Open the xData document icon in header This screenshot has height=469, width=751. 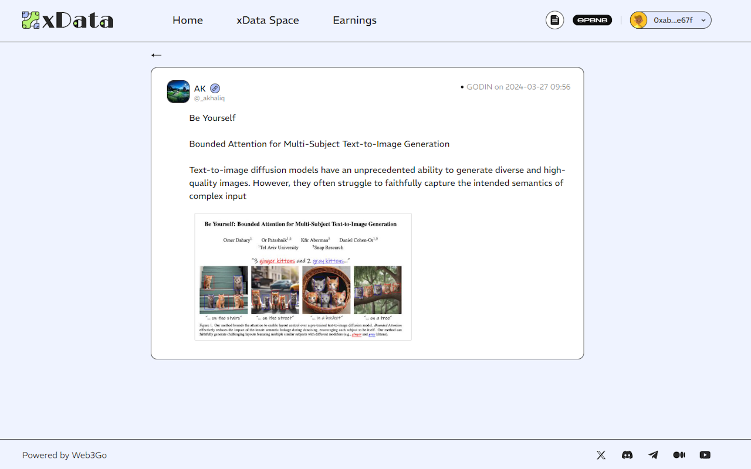pyautogui.click(x=554, y=19)
